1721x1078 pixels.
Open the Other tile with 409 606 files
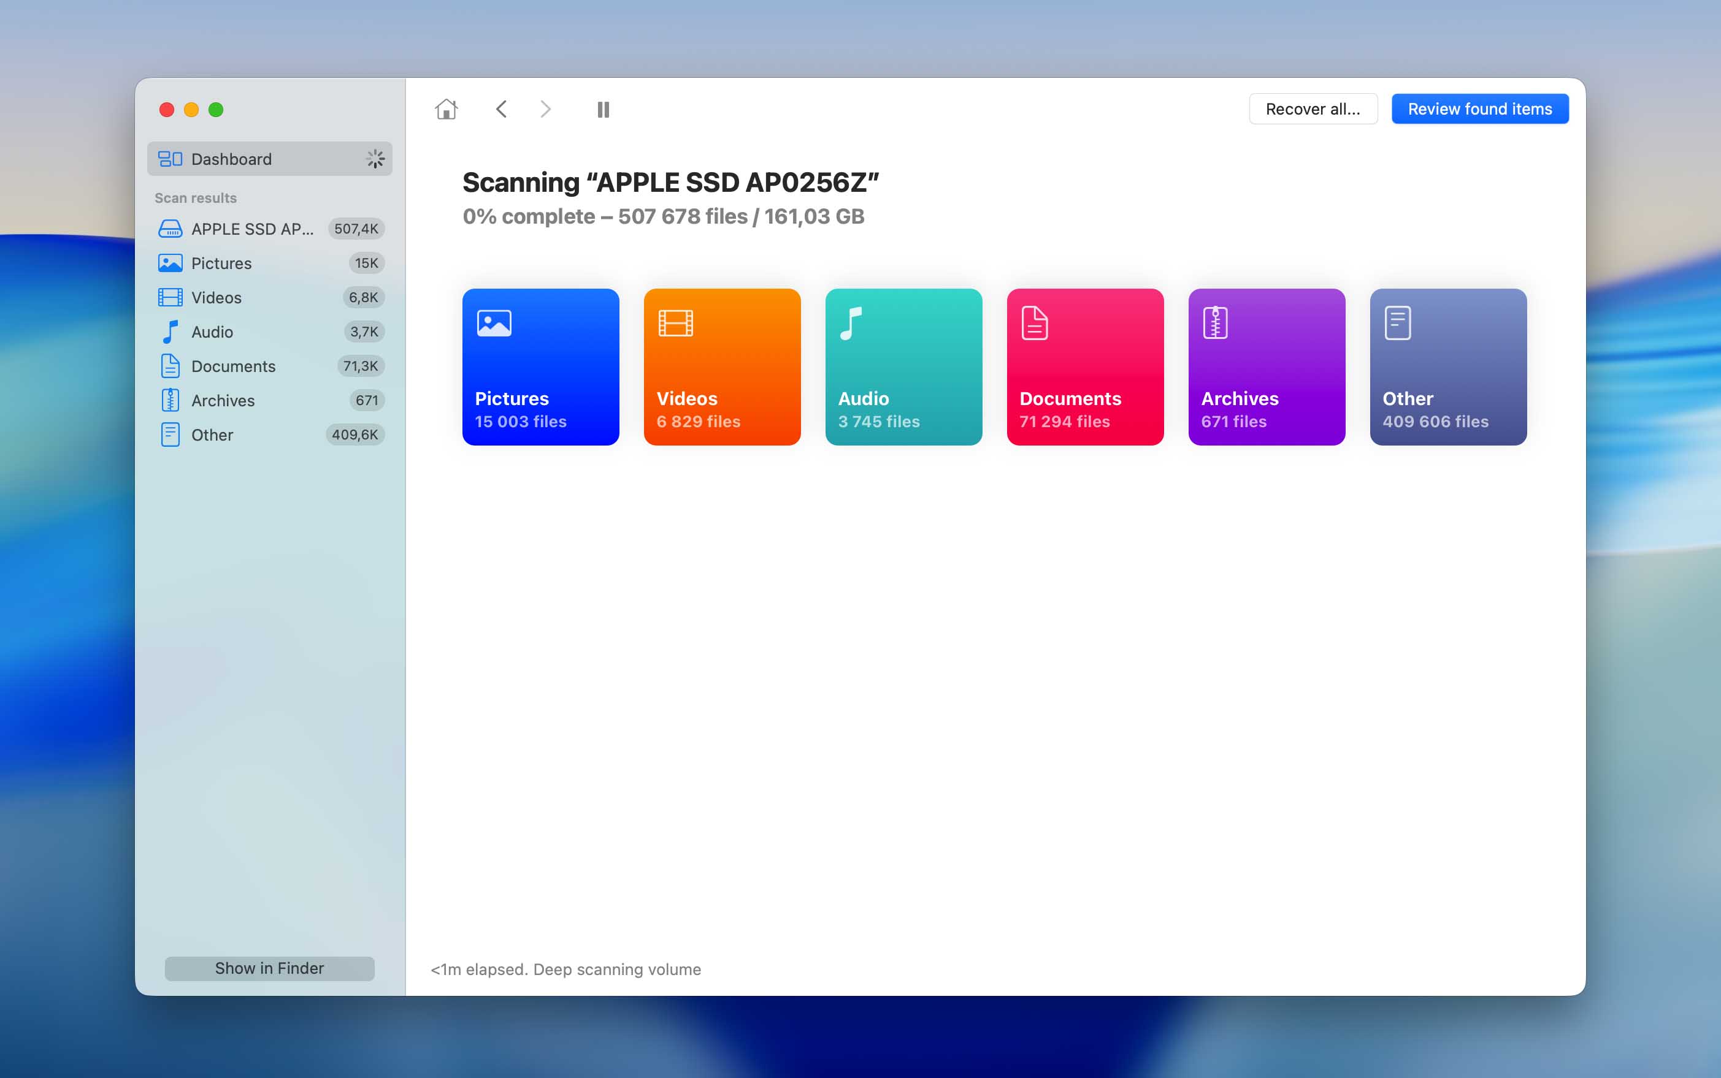(1447, 367)
